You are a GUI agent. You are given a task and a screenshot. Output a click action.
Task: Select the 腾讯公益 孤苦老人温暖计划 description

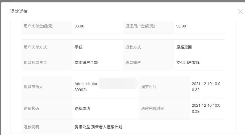[98, 127]
